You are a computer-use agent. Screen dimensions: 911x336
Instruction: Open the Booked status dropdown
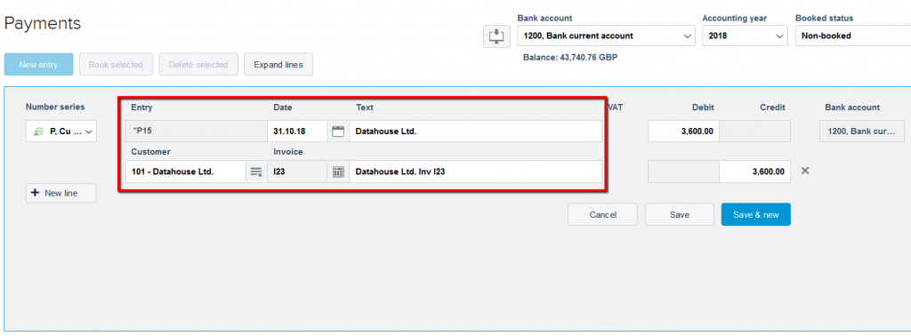click(x=853, y=36)
